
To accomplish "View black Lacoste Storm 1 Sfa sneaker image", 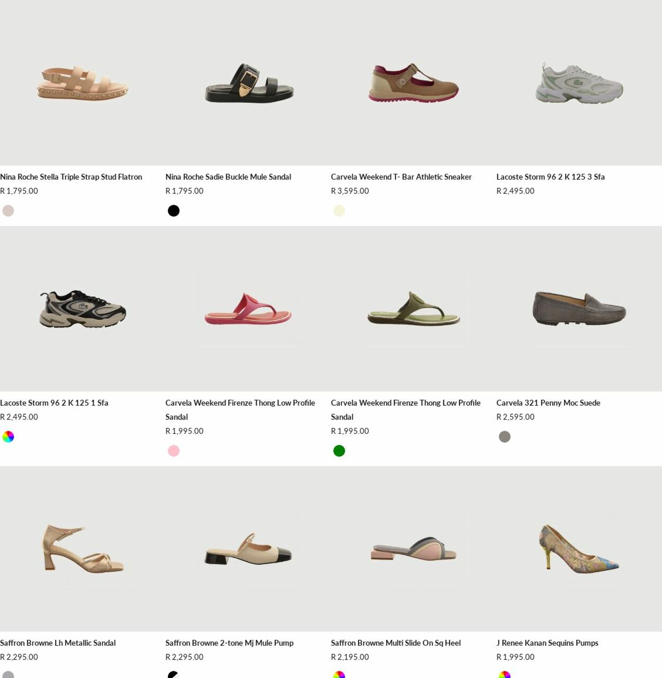I will [x=83, y=309].
